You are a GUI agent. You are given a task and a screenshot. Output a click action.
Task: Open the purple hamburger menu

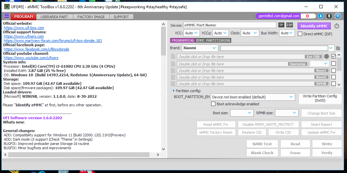click(7, 16)
